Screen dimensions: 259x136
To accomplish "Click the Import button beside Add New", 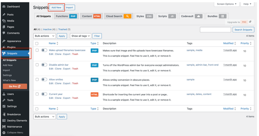I will pos(69,8).
